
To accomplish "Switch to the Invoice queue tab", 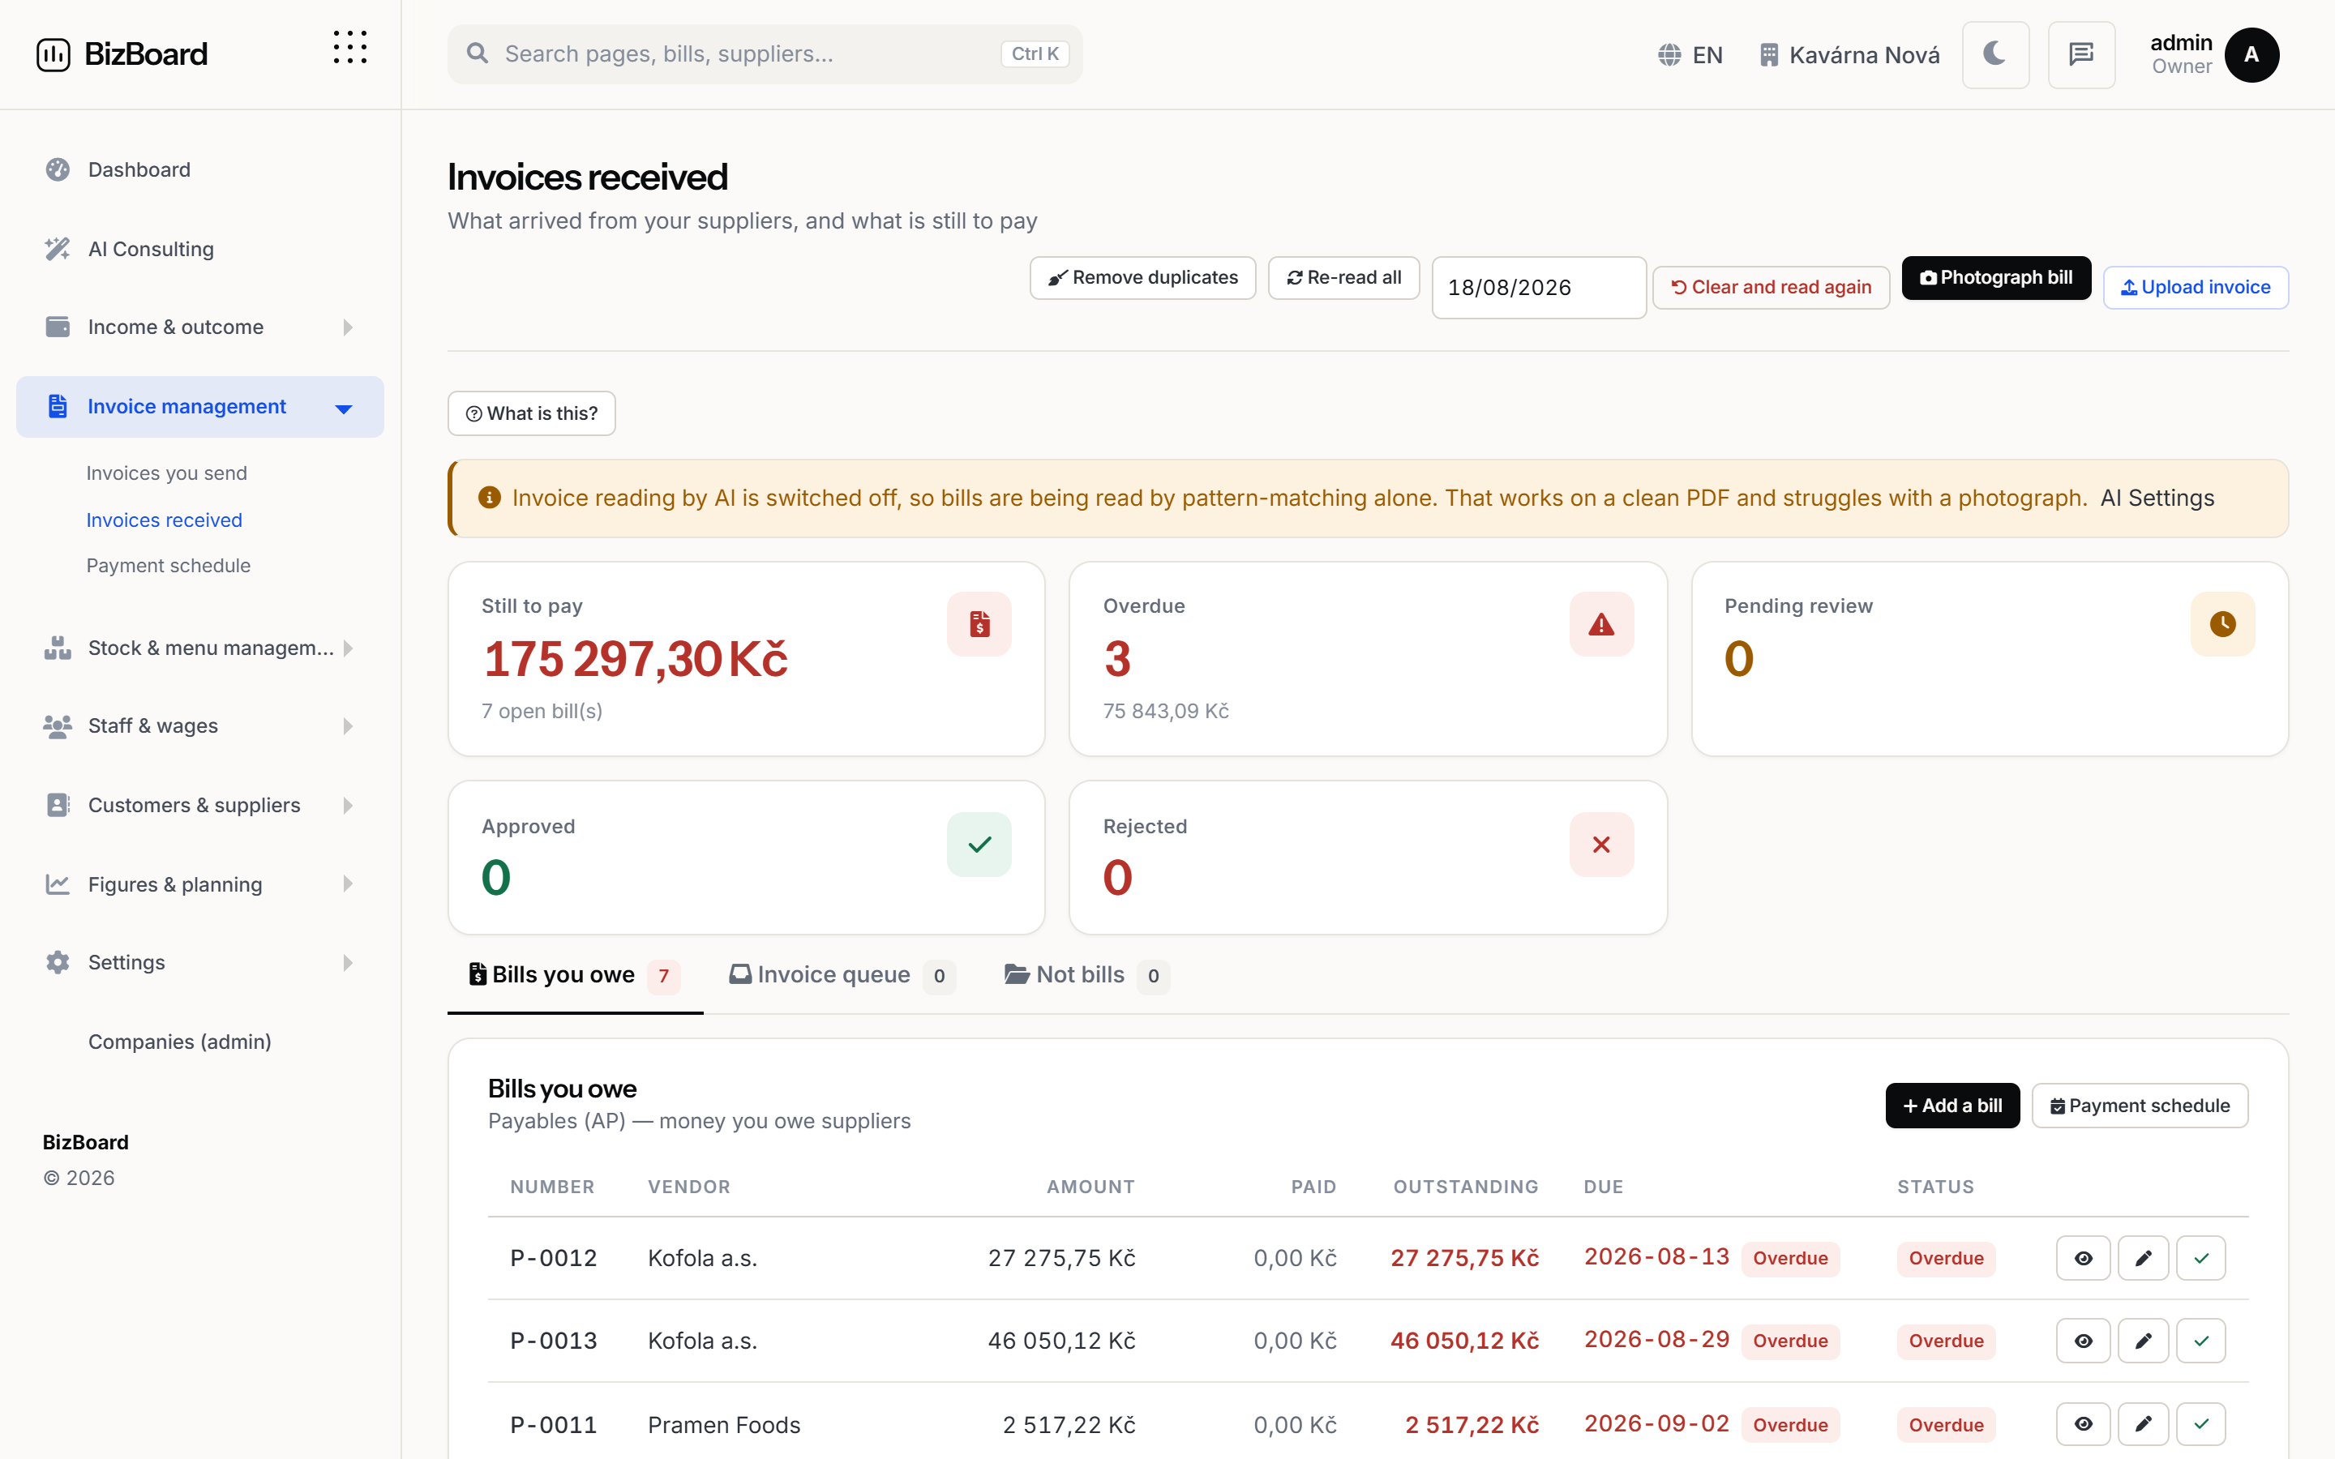I will (x=842, y=976).
